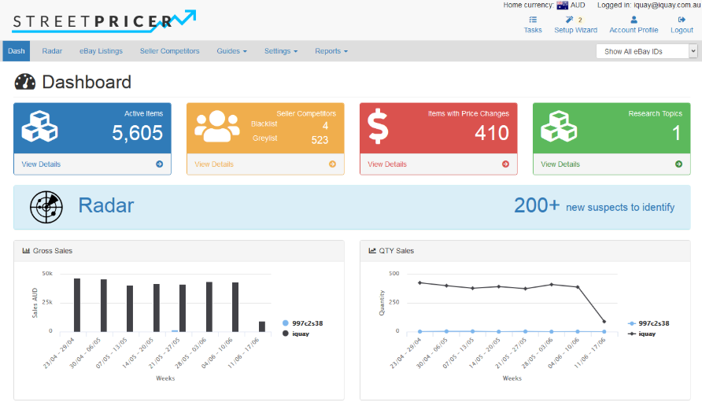Open eBay Listings page

(102, 51)
